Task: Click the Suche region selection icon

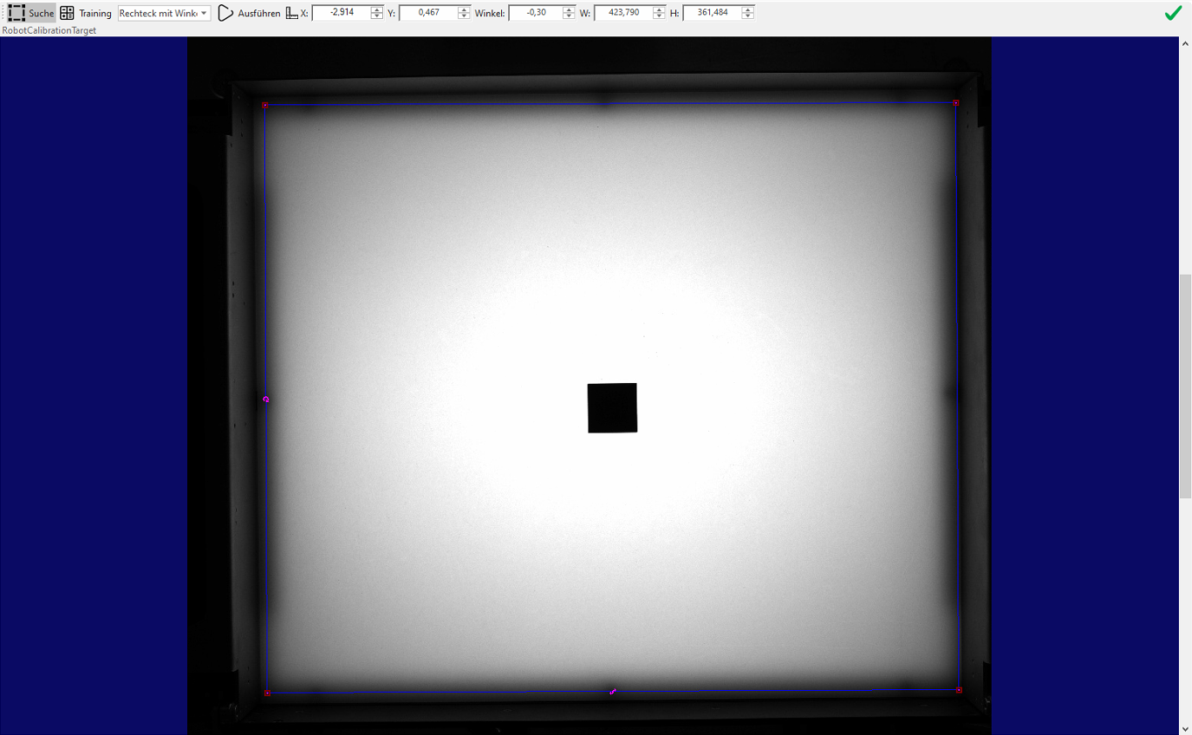Action: pos(17,13)
